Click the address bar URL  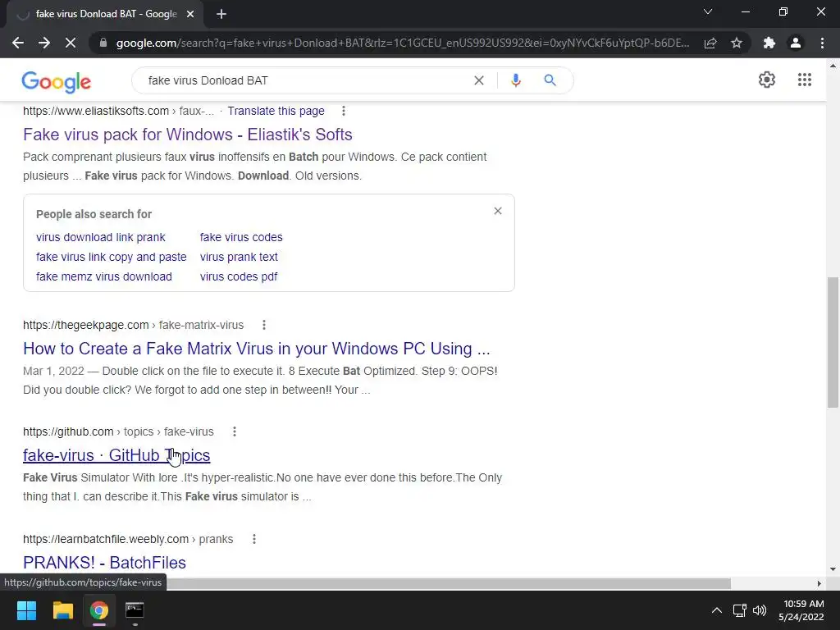pyautogui.click(x=403, y=43)
